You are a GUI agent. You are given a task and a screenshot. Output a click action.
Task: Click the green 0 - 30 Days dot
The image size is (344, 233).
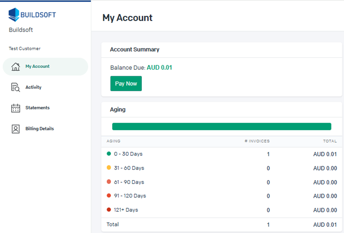109,154
